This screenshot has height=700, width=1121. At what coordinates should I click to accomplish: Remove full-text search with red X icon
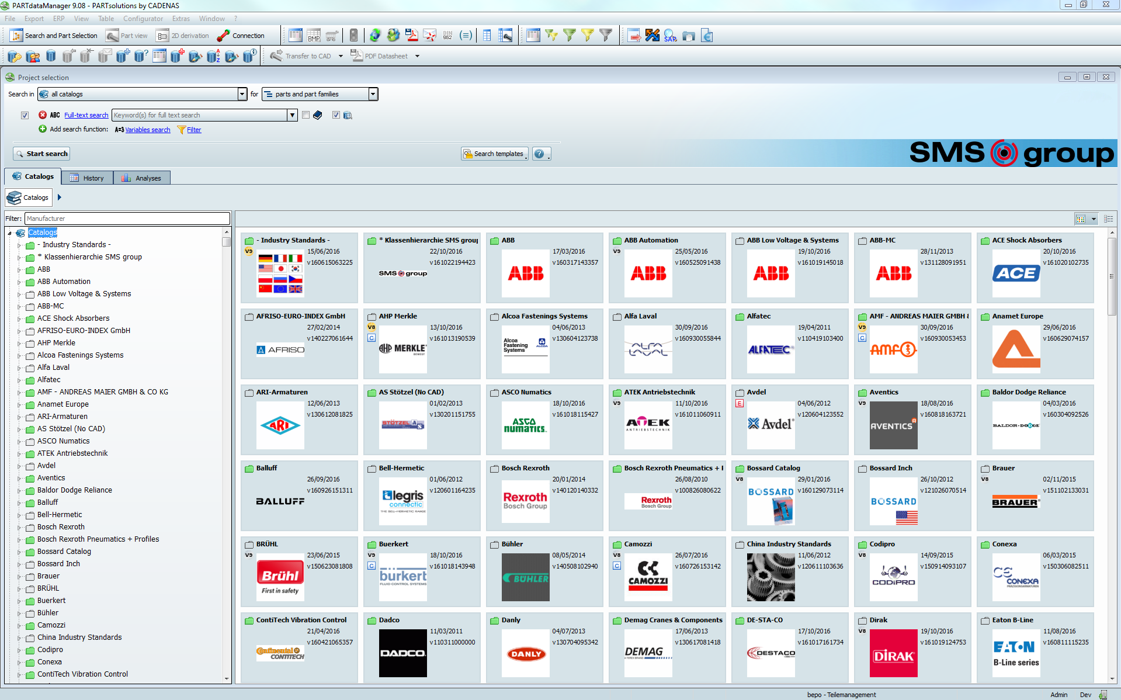pos(43,115)
